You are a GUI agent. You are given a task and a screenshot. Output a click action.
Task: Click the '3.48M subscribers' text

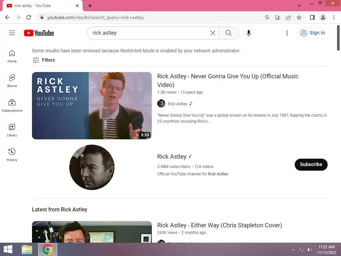(x=173, y=167)
